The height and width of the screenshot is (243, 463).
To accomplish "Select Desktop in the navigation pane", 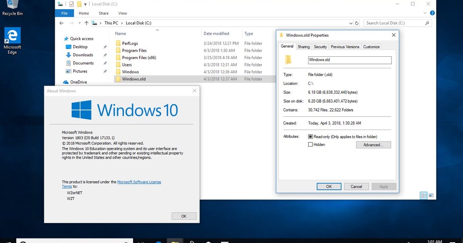I will tap(80, 47).
